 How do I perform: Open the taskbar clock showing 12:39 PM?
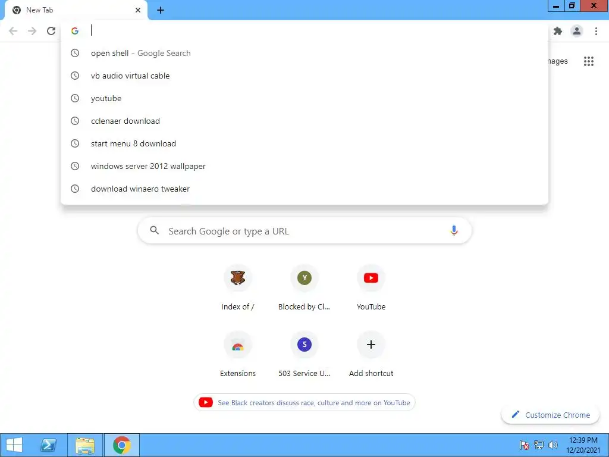tap(583, 445)
